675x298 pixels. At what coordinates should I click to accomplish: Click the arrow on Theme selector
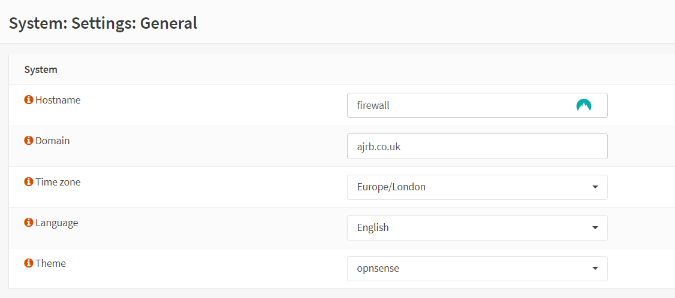click(x=595, y=269)
